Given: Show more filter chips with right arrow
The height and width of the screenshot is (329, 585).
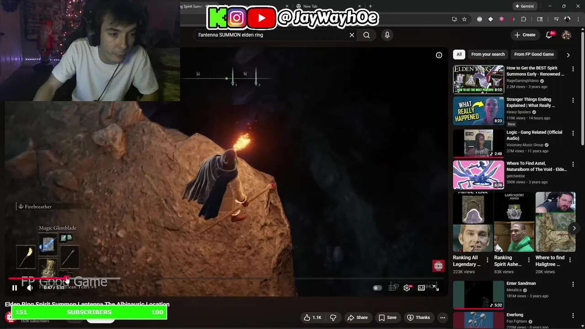Looking at the screenshot, I should pyautogui.click(x=568, y=55).
